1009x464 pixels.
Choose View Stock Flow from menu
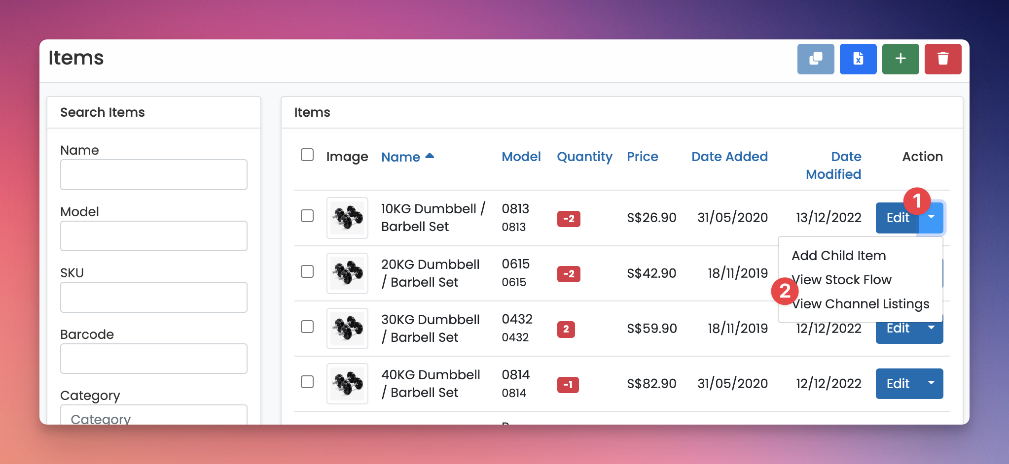(842, 280)
